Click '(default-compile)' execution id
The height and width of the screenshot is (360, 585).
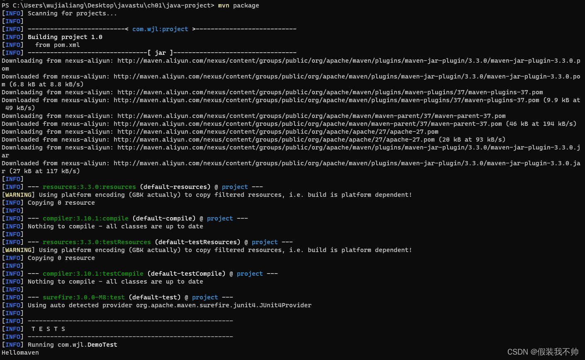click(164, 218)
